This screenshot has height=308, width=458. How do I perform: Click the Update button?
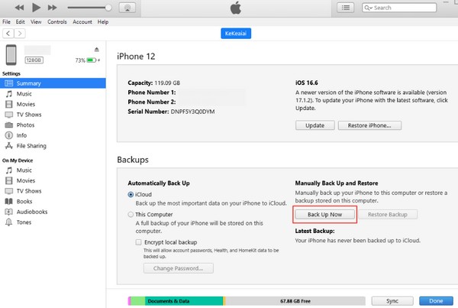coord(314,125)
